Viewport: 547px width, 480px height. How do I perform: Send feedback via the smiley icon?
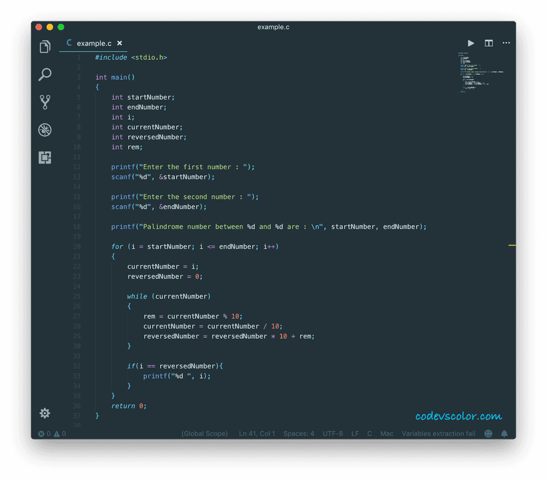click(x=488, y=433)
